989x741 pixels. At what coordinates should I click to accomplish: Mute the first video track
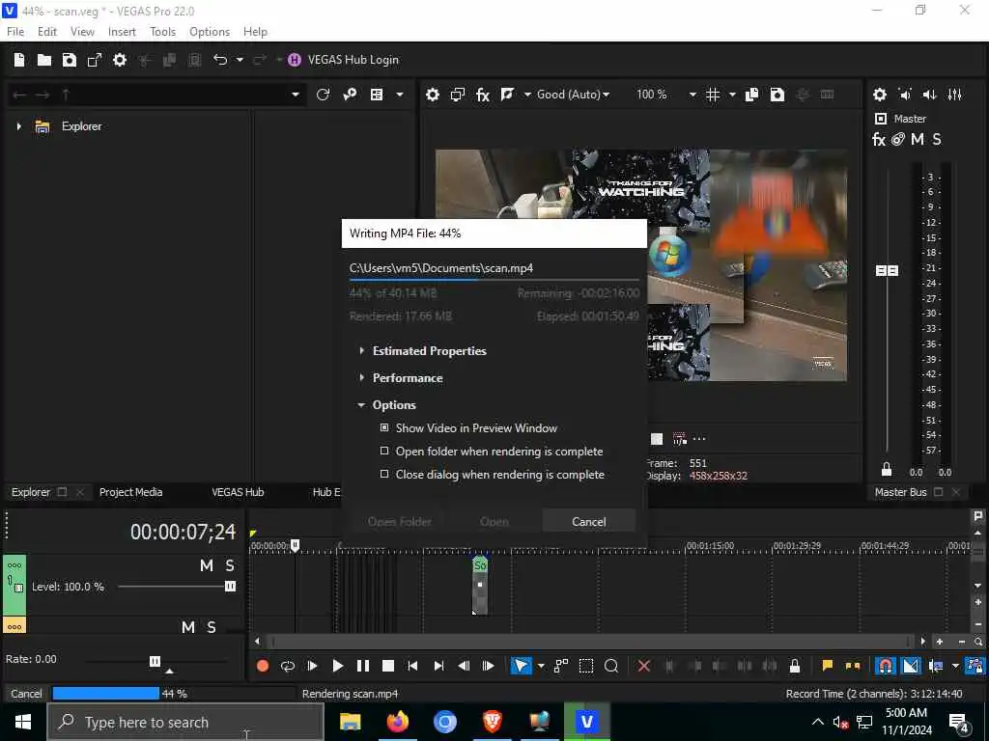207,565
